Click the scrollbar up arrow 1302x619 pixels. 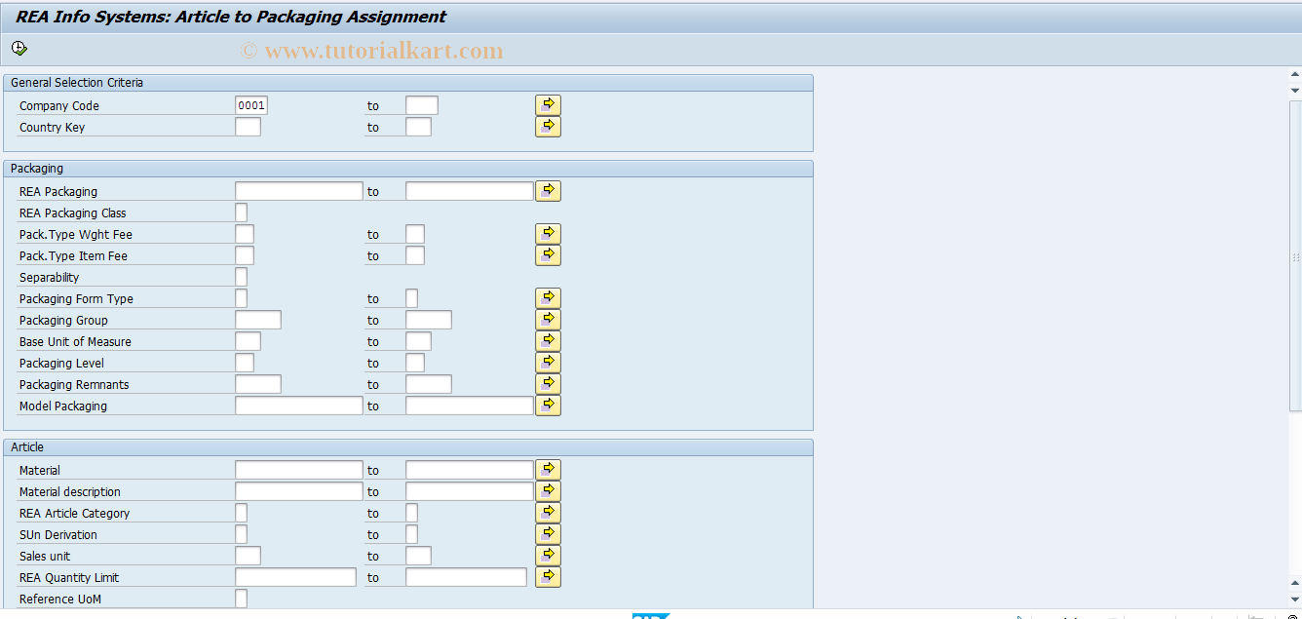[1294, 73]
